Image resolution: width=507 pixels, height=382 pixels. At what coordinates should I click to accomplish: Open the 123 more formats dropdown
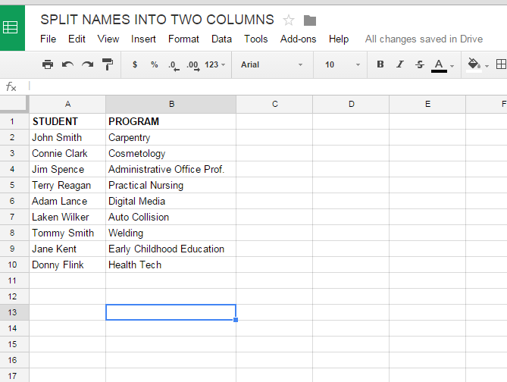click(x=214, y=64)
